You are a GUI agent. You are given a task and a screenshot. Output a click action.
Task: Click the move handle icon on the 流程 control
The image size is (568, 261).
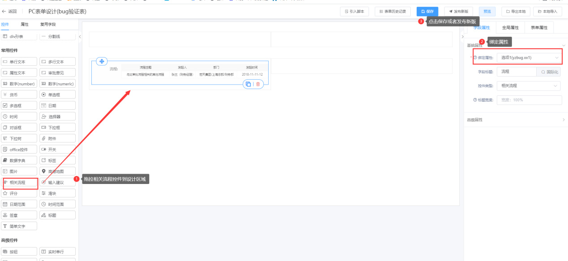[102, 61]
